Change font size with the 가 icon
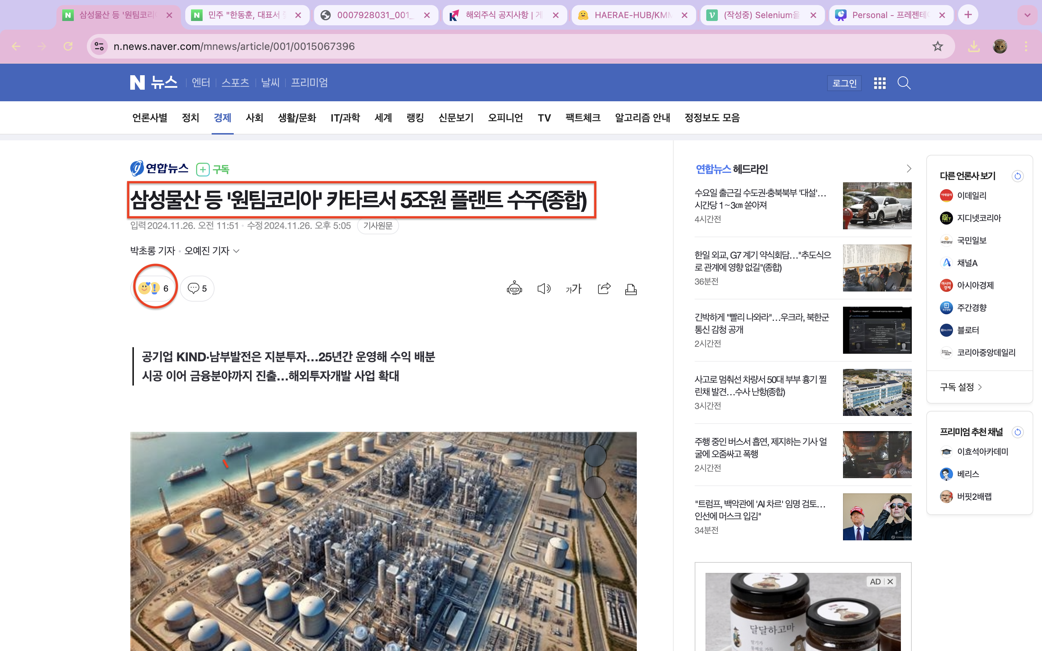This screenshot has height=651, width=1042. coord(573,289)
